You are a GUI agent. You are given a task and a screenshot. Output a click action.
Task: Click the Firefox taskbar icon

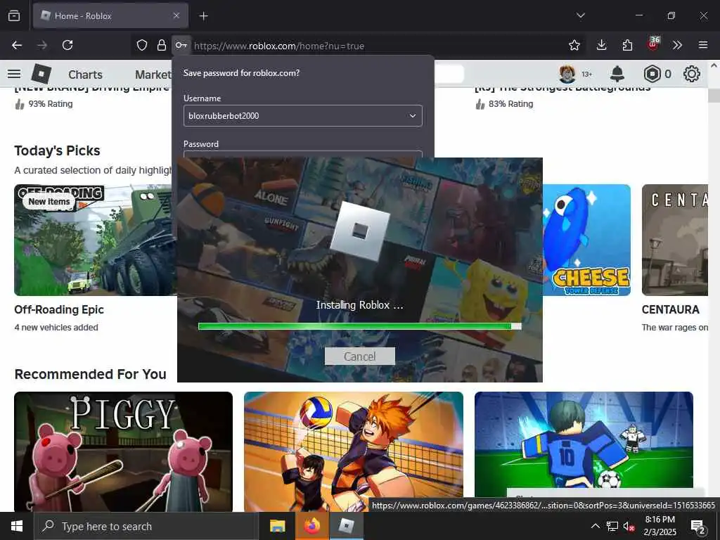click(x=311, y=526)
